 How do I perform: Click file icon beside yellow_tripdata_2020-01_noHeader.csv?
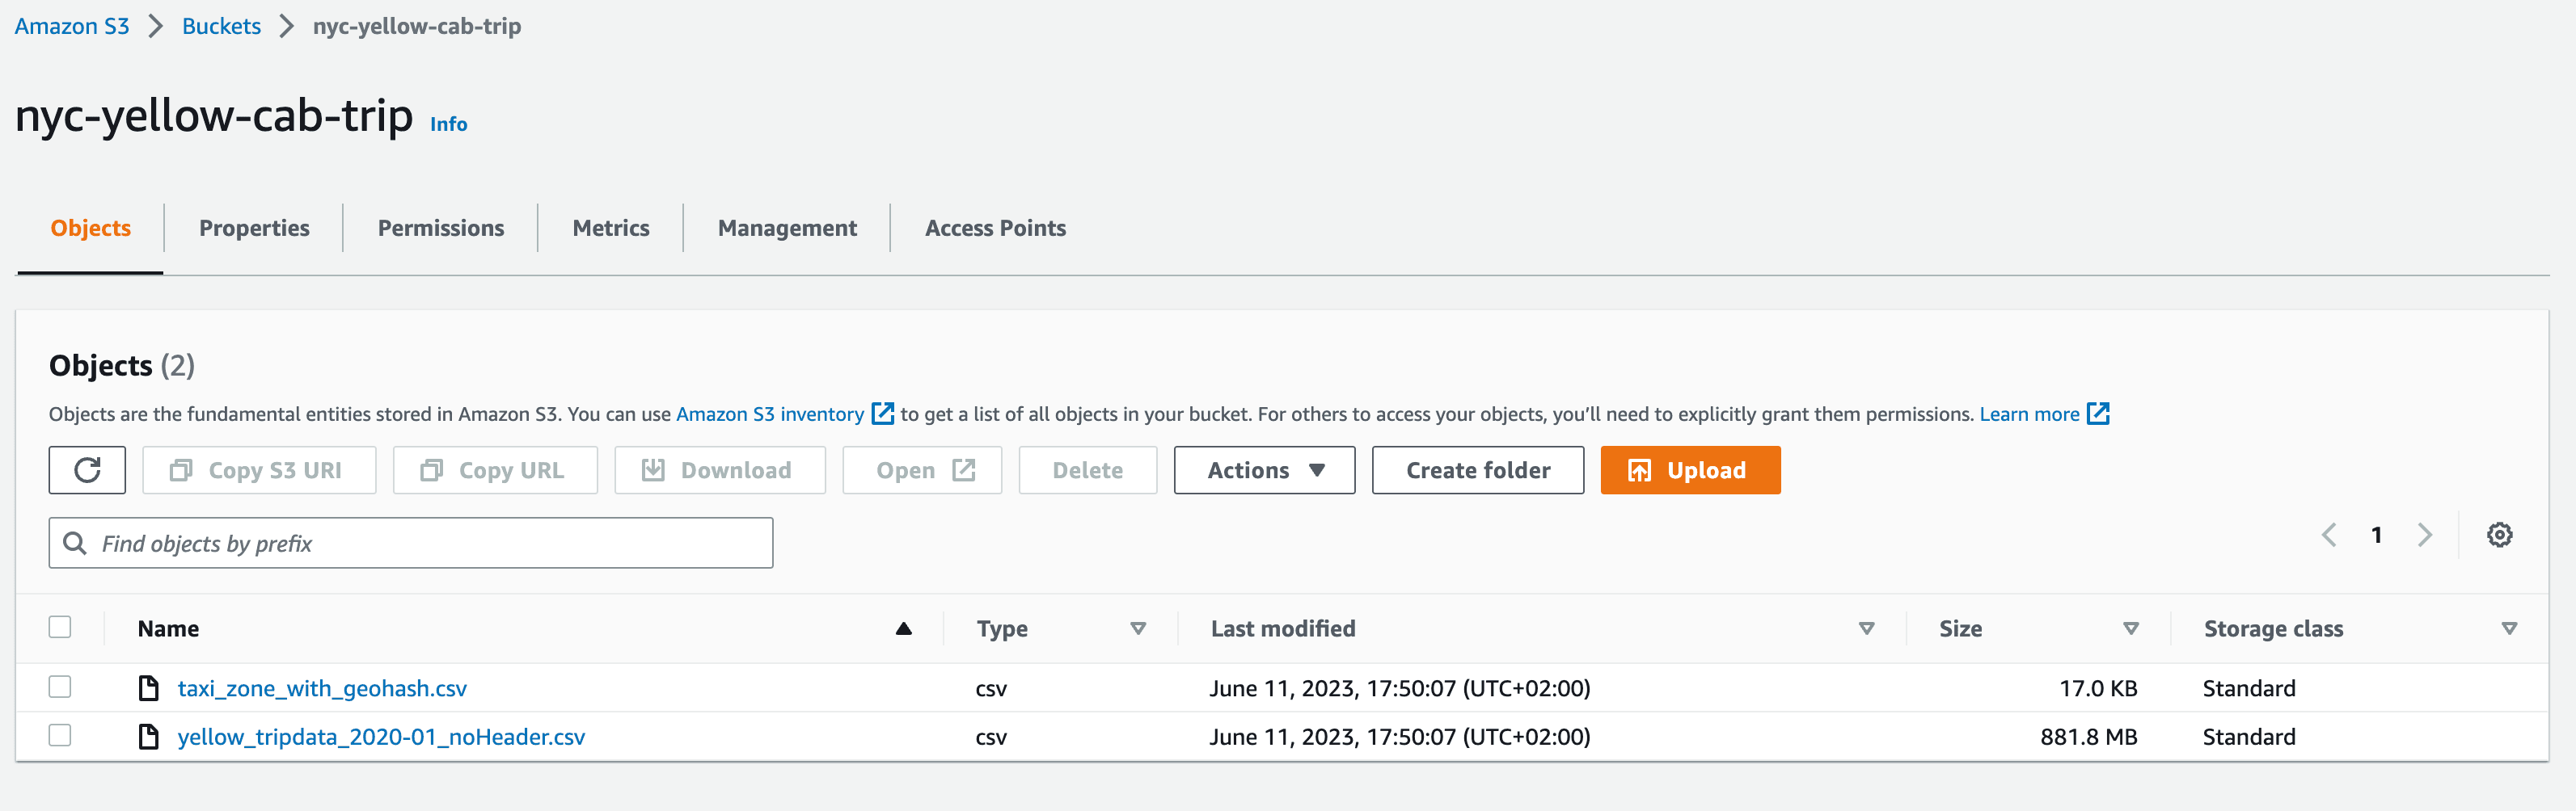[x=149, y=737]
